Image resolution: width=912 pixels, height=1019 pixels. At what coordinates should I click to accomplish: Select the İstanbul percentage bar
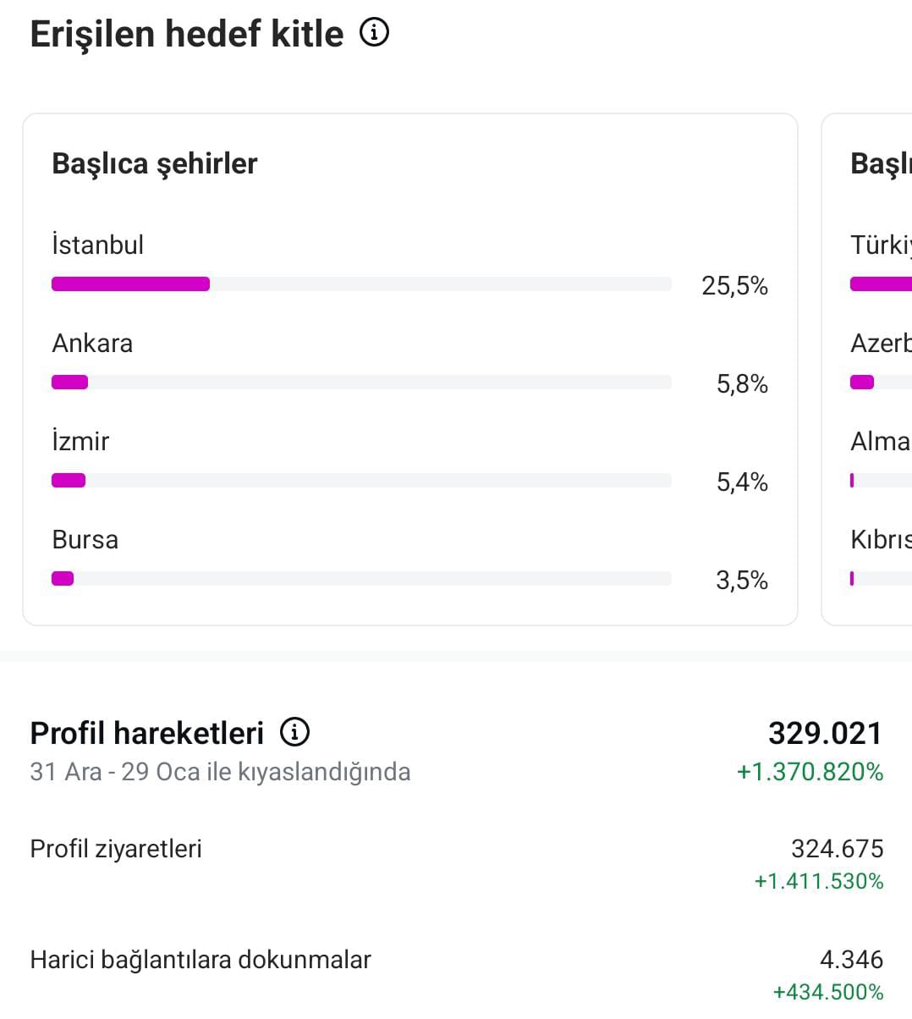[x=361, y=284]
